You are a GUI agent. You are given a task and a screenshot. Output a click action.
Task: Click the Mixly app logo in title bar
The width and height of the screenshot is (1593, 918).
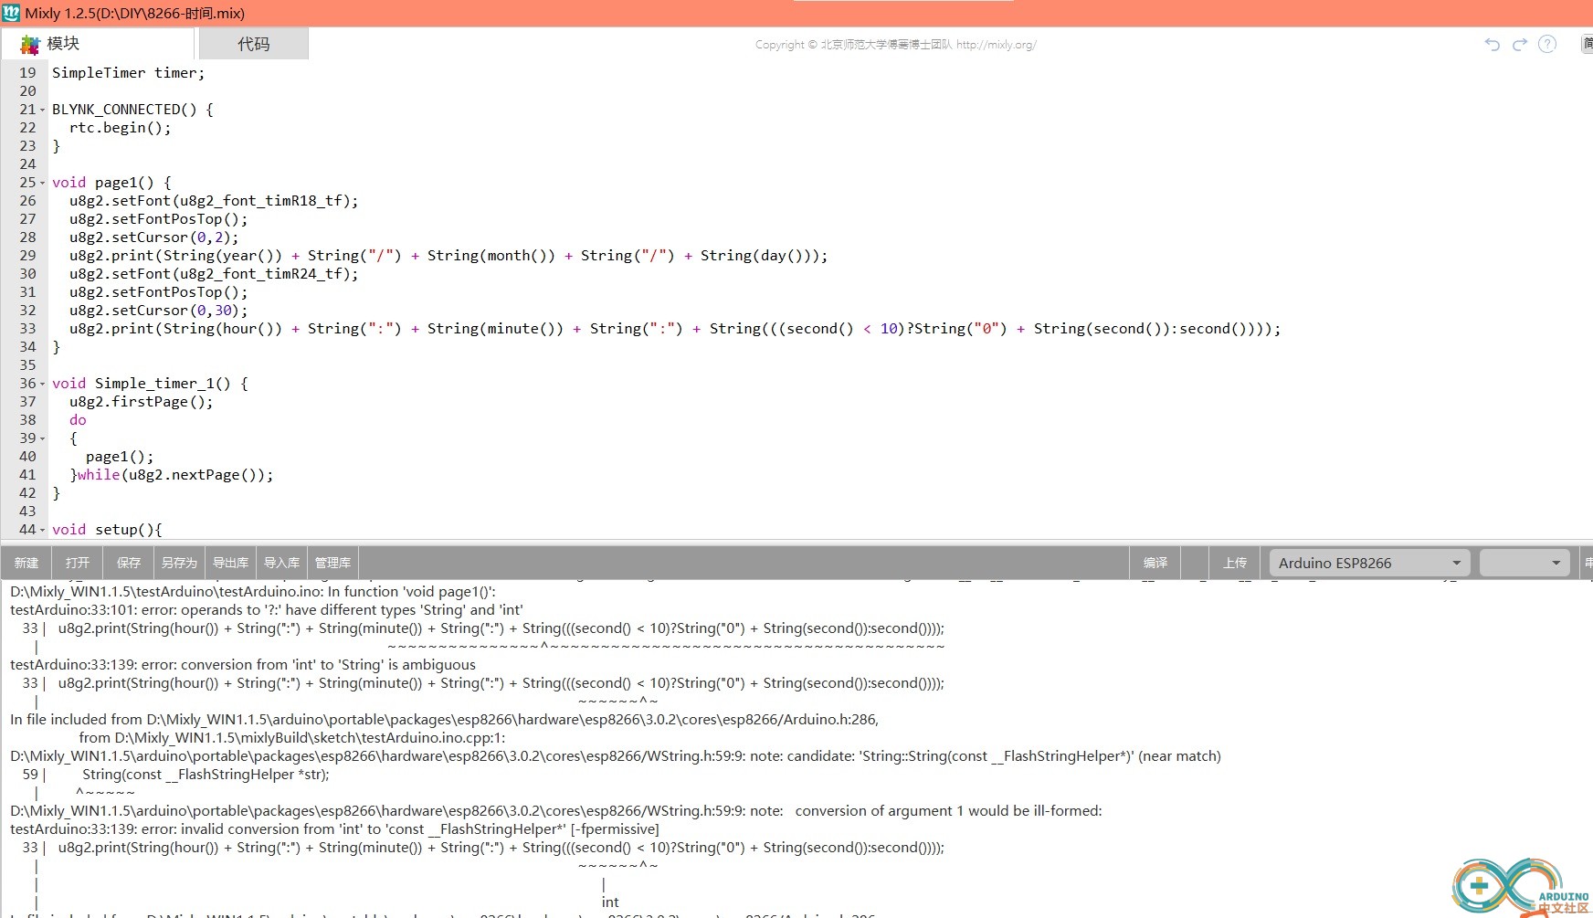point(11,13)
